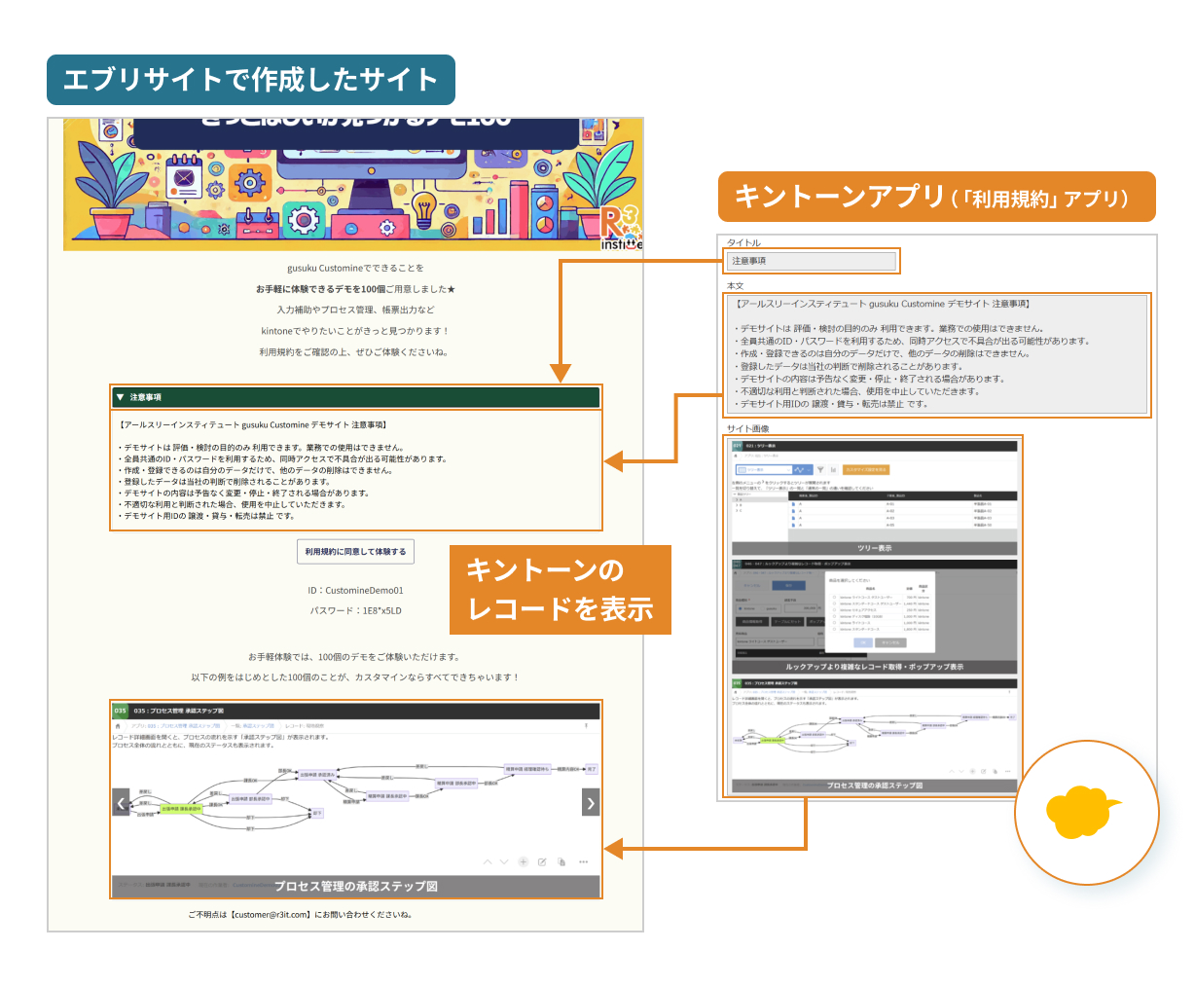
Task: Select the kintone app's プロセス管理の承認ステップ図 thumbnail
Action: click(x=874, y=735)
